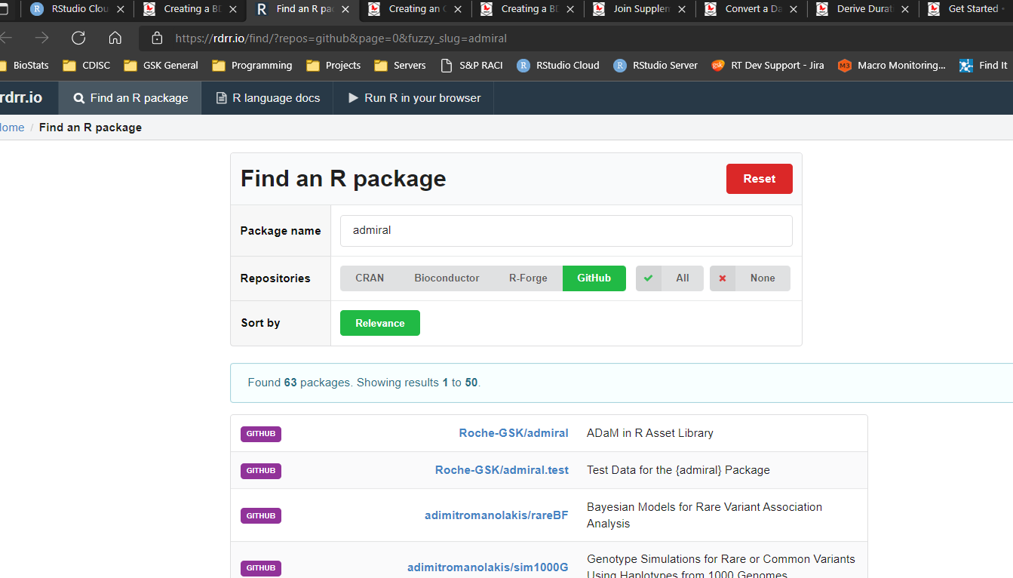Switch to the Join Supplementary tab

tap(640, 9)
